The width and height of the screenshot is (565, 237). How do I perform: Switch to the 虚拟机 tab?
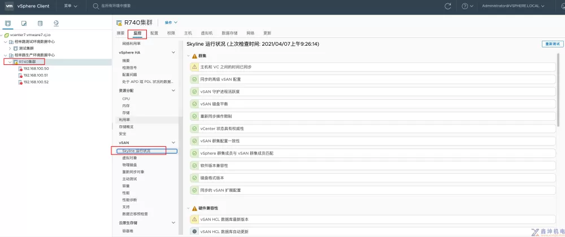207,33
